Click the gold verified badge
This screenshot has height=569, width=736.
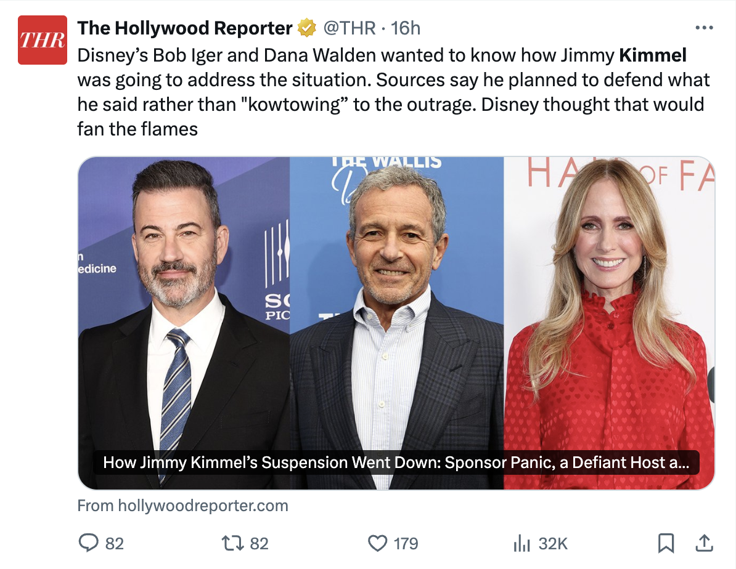tap(307, 28)
